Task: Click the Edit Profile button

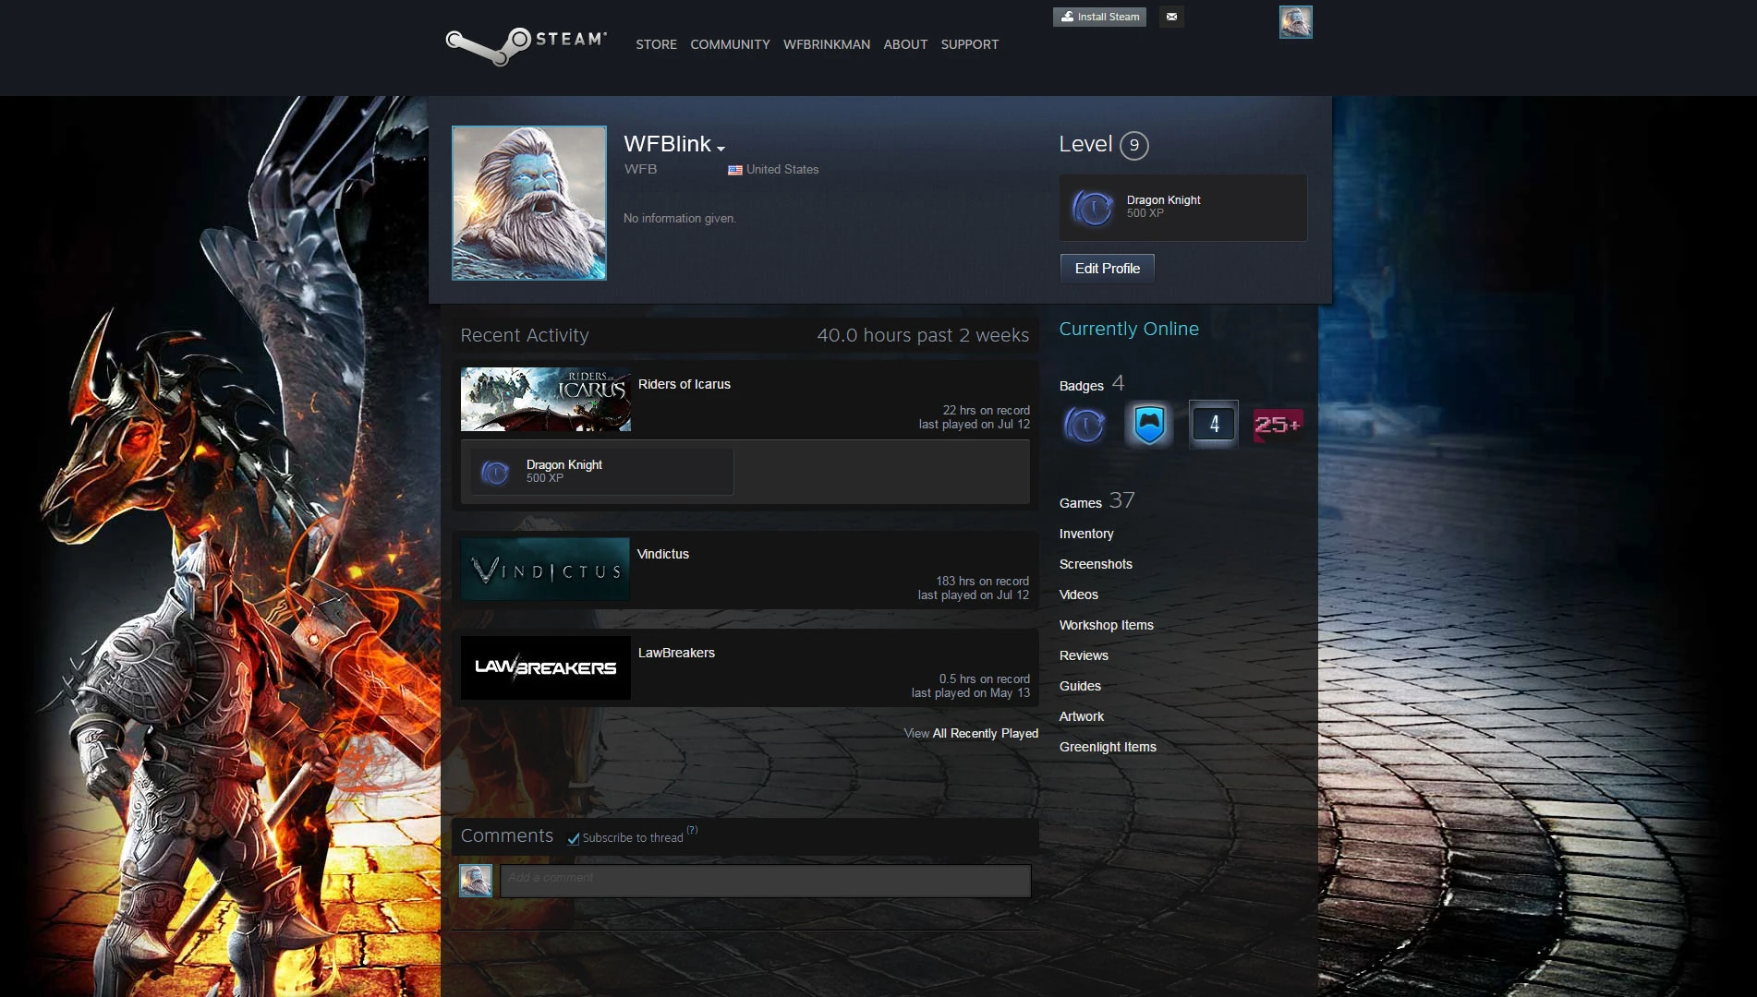Action: [x=1107, y=269]
